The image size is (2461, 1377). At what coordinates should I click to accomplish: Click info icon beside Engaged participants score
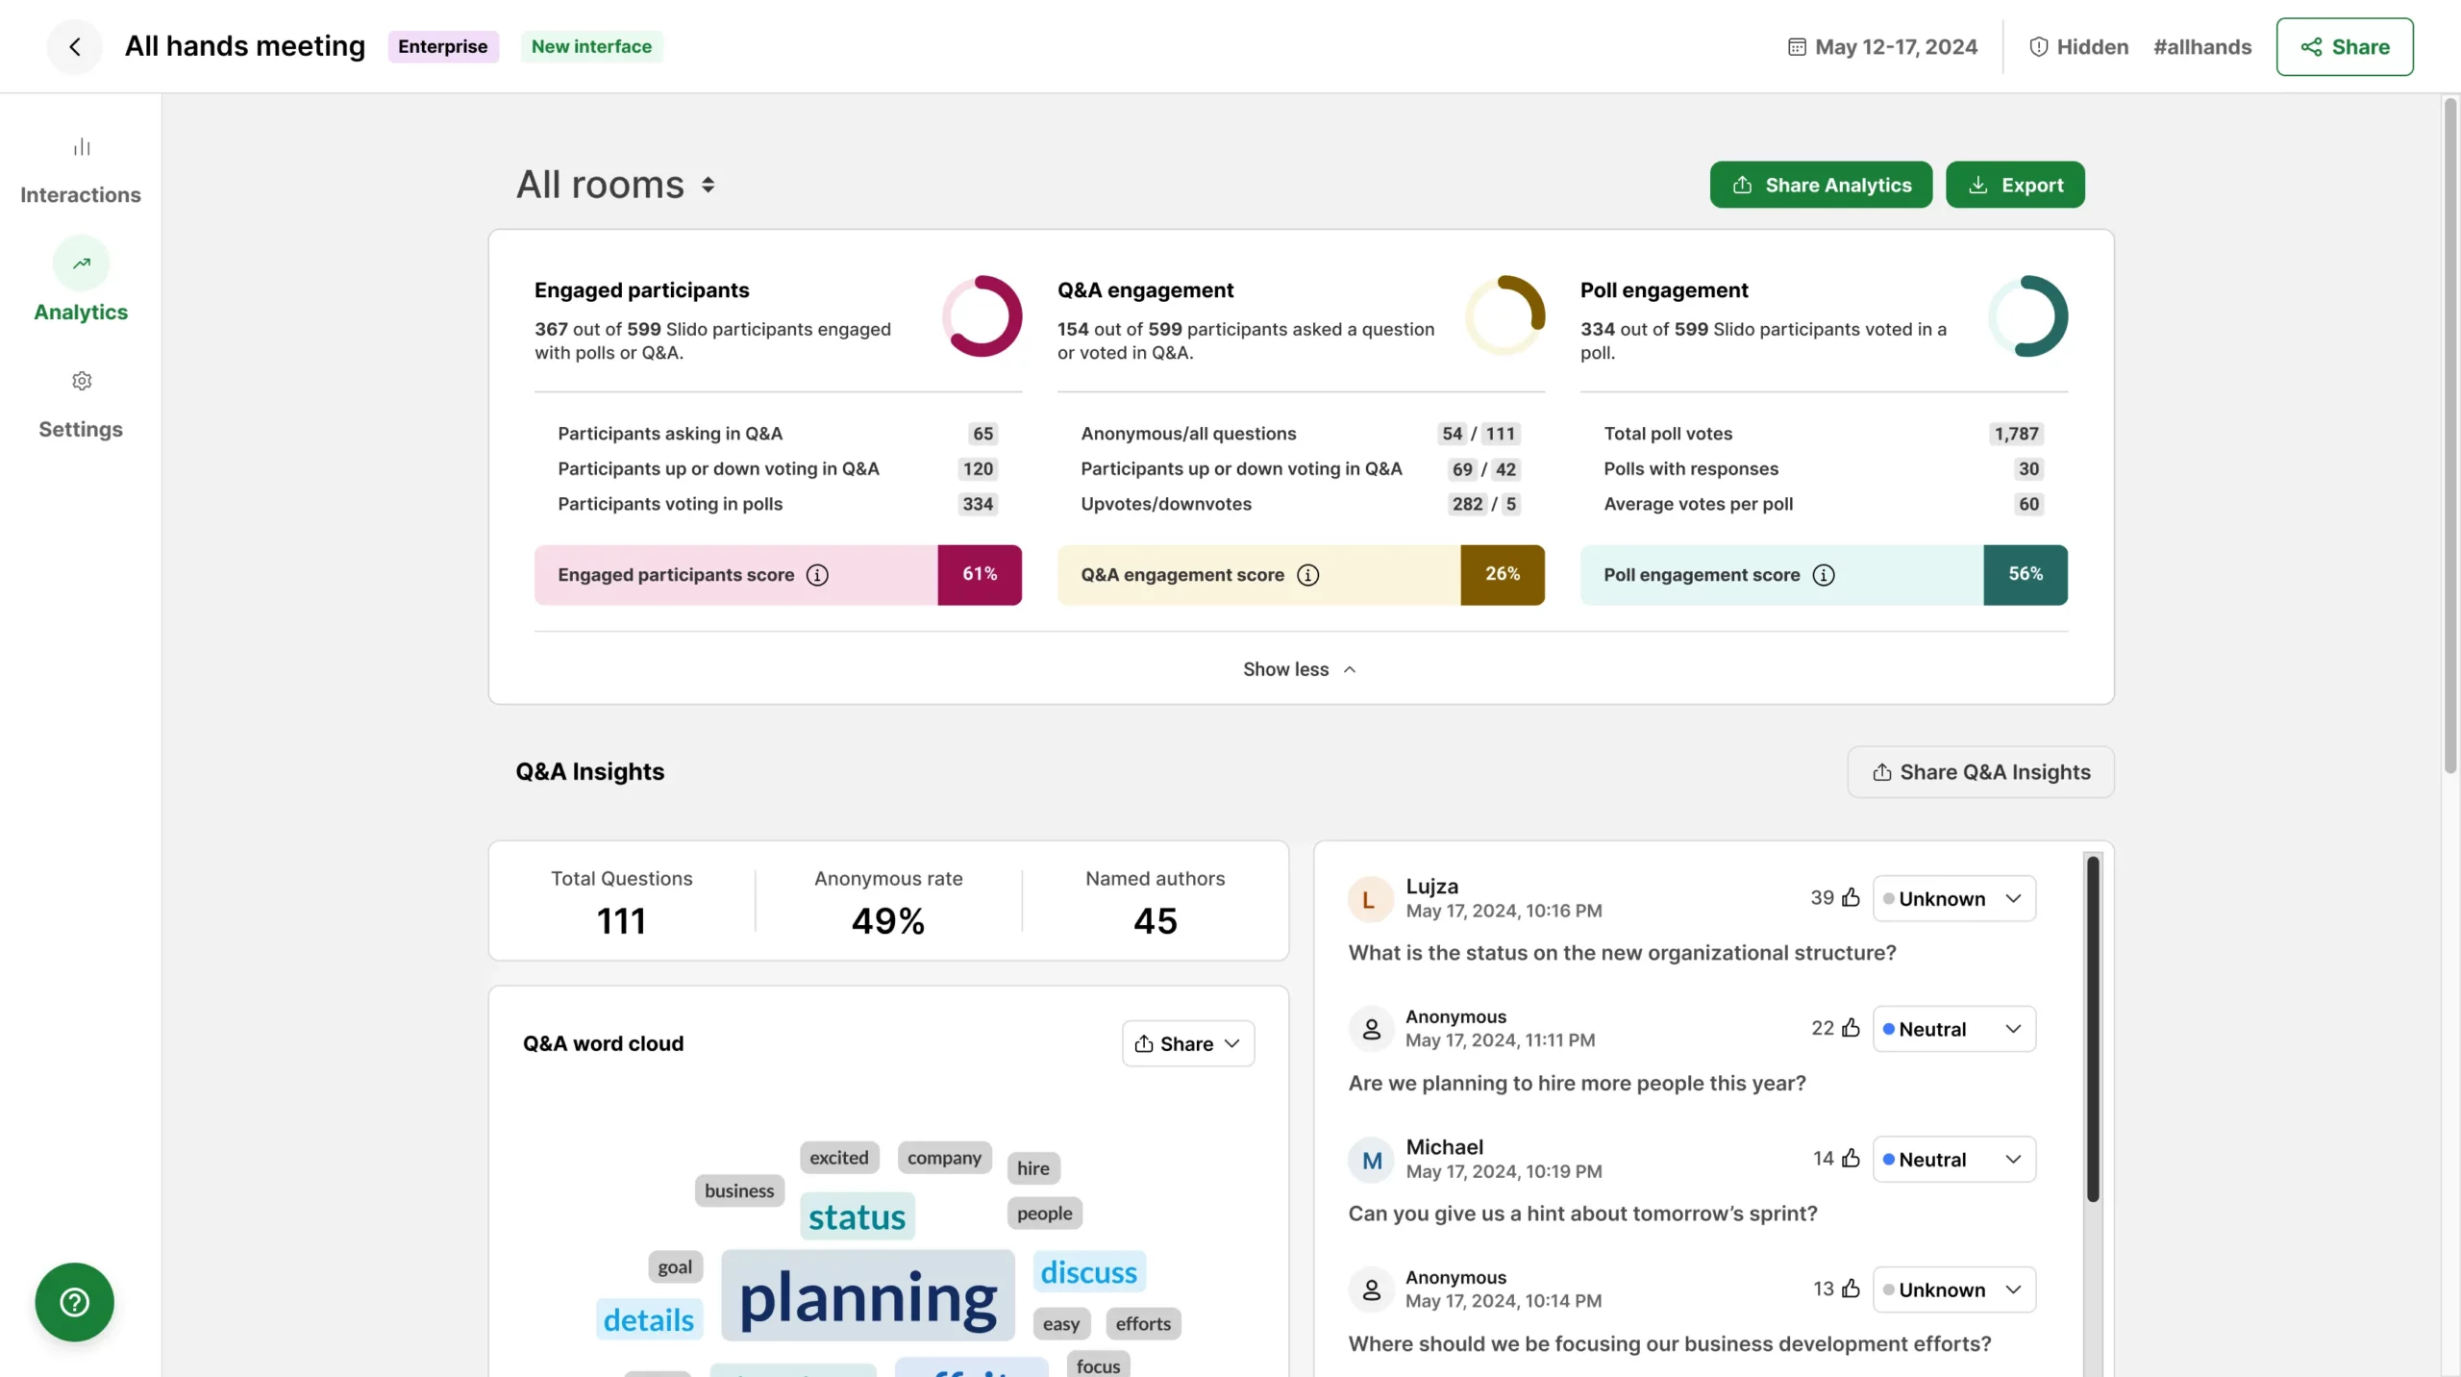(817, 575)
